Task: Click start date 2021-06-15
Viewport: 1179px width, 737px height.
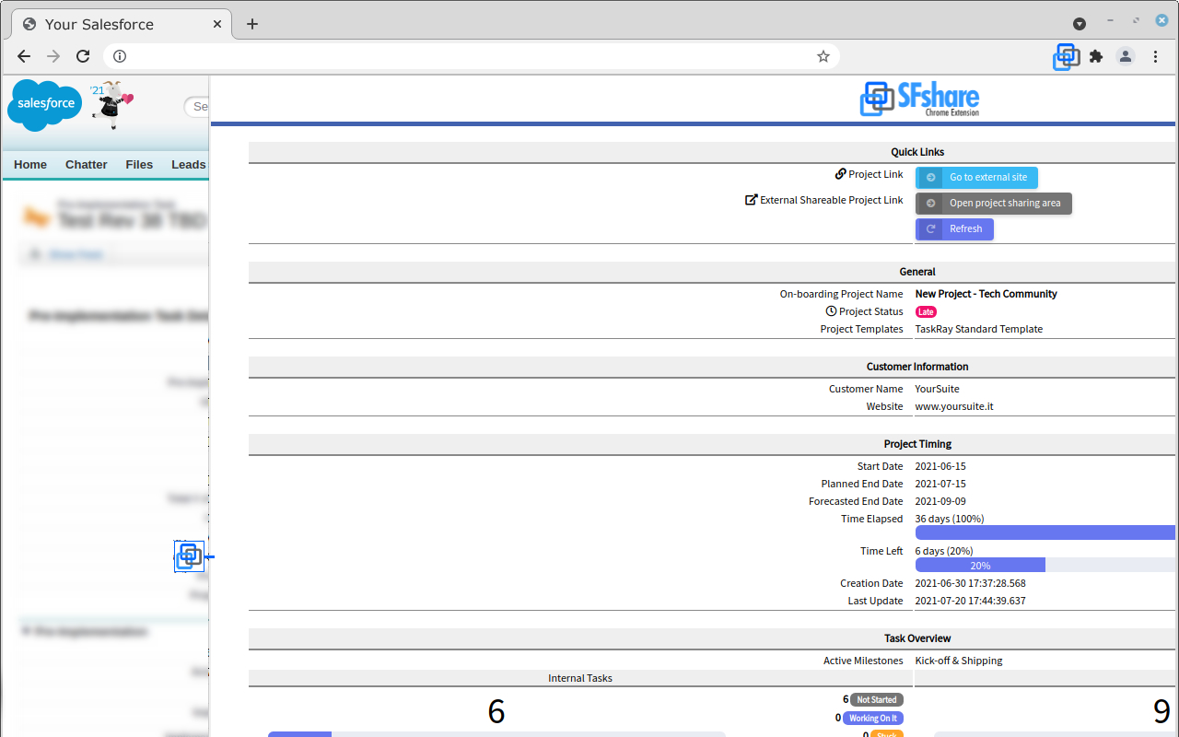Action: pos(940,466)
